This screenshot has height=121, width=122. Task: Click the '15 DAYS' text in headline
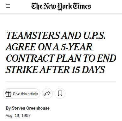click(x=88, y=70)
